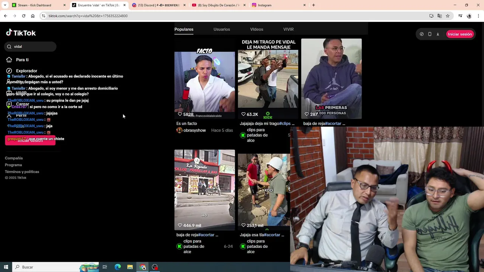This screenshot has width=484, height=272.
Task: Open the 'Las primeras personas' video thumbnail
Action: (331, 79)
